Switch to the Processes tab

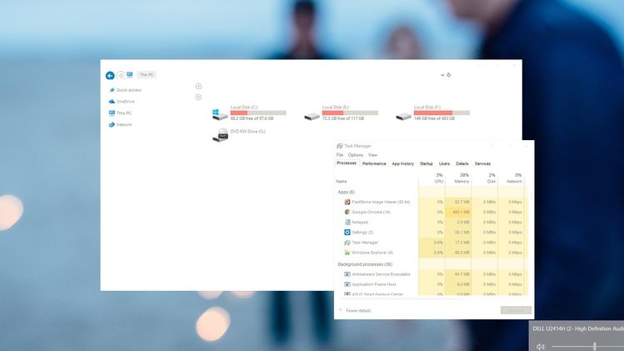click(347, 163)
